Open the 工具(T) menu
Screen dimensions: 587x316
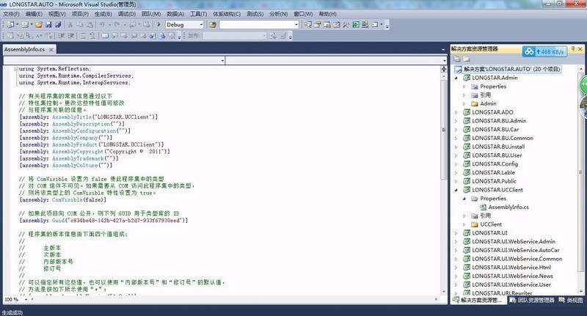pyautogui.click(x=198, y=14)
